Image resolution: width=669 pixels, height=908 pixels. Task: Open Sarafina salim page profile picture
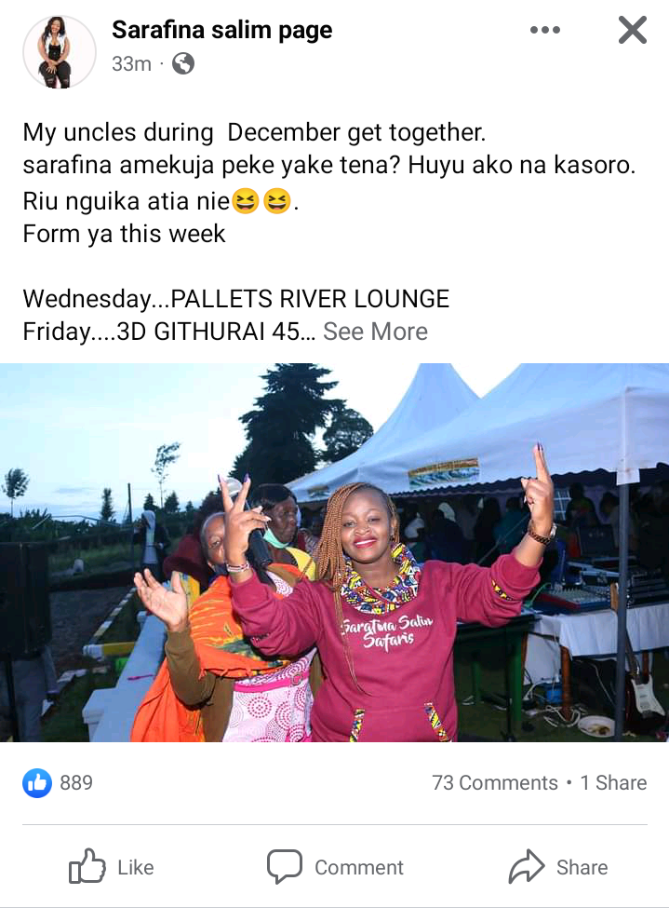(x=59, y=52)
